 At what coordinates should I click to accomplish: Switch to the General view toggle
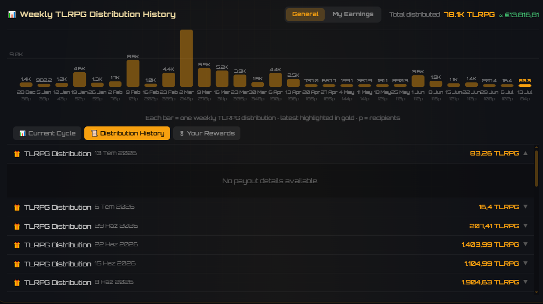click(x=305, y=14)
